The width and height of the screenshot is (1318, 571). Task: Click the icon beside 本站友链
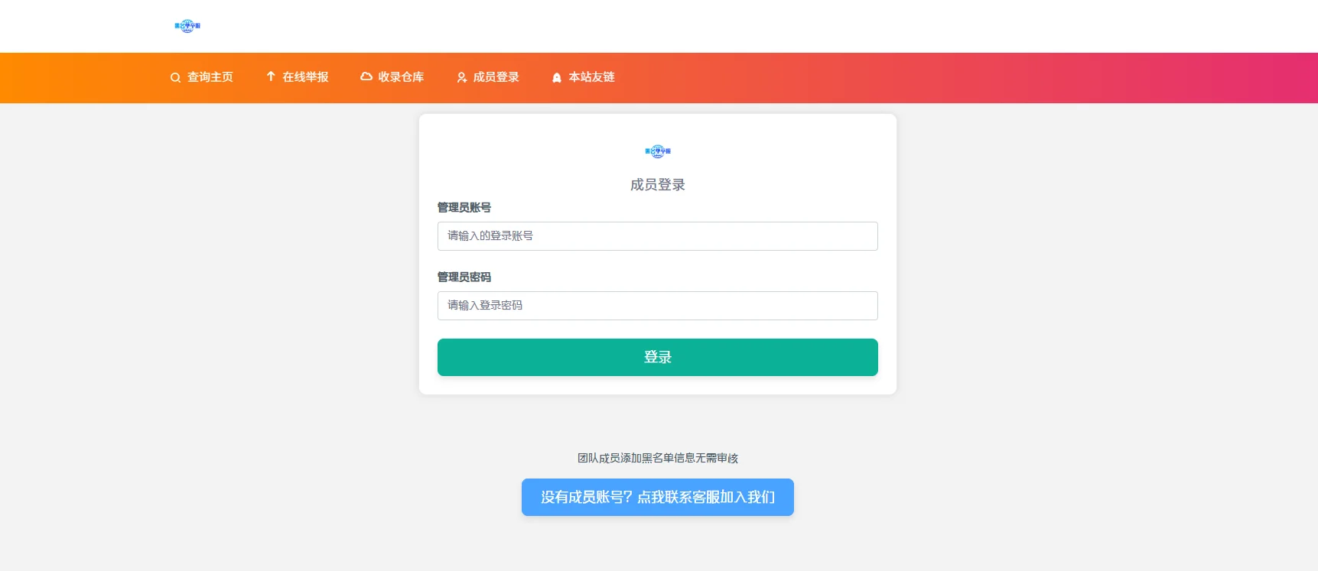(x=557, y=78)
